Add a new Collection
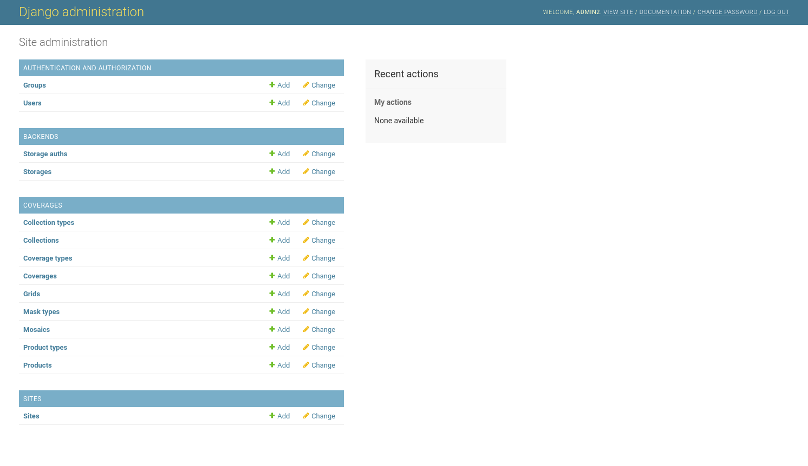Image resolution: width=808 pixels, height=466 pixels. pos(279,241)
